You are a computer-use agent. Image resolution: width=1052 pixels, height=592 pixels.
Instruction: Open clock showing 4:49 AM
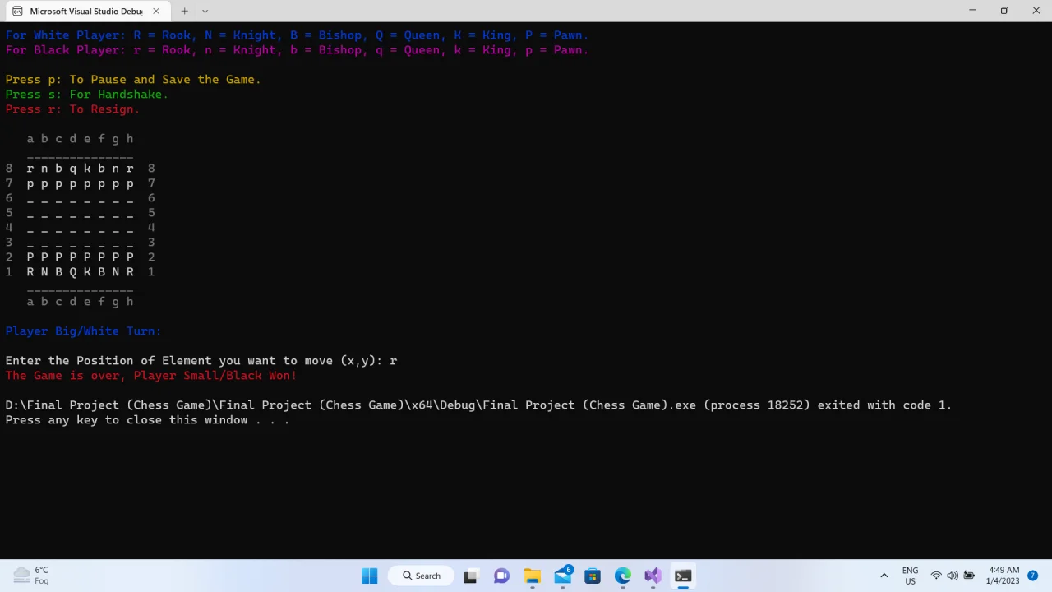click(x=1004, y=576)
